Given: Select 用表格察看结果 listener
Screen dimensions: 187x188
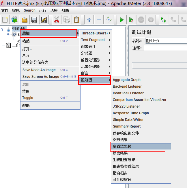Looking at the screenshot, I should 141,166.
